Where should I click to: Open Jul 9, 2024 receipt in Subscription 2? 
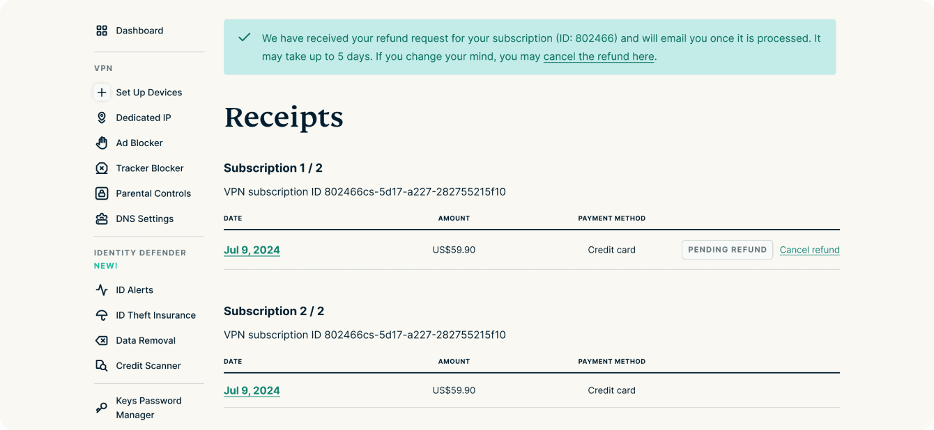pyautogui.click(x=252, y=390)
